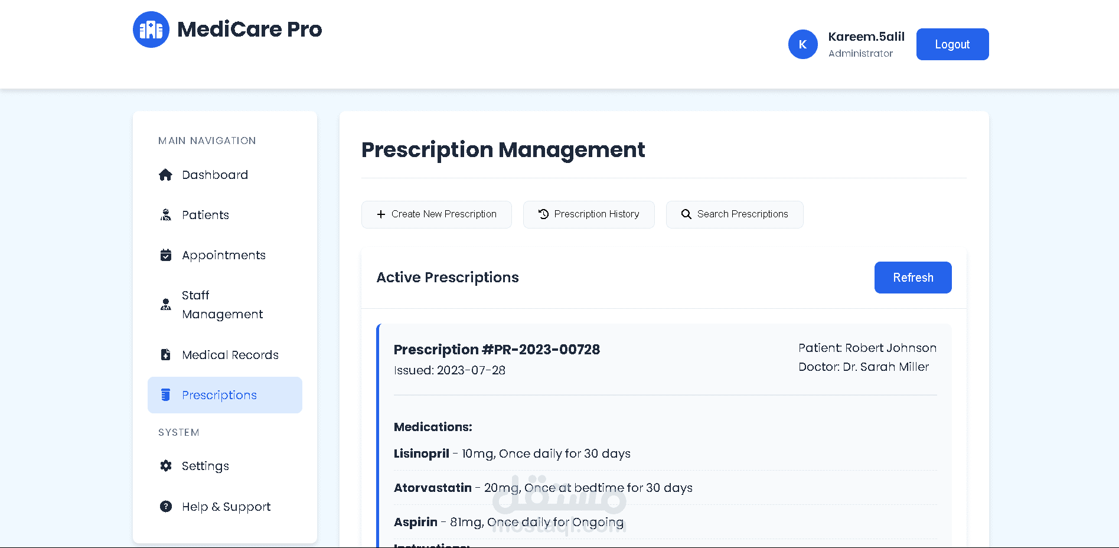Refresh the Active Prescriptions list
This screenshot has height=548, width=1119.
[912, 278]
